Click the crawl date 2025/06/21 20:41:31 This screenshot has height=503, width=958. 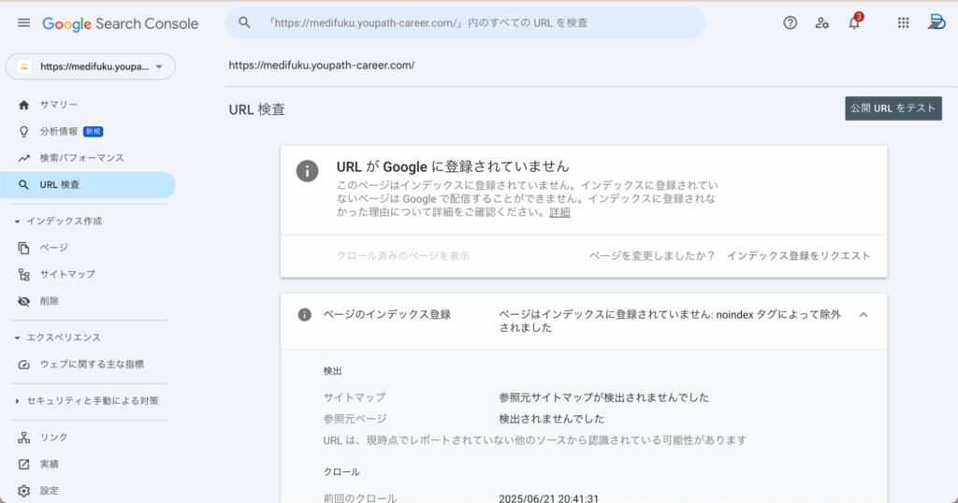[548, 498]
